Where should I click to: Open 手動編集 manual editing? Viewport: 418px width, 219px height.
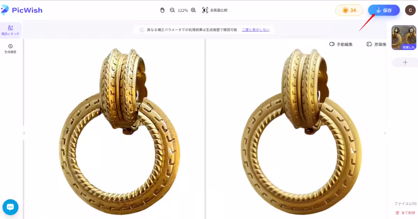(341, 44)
